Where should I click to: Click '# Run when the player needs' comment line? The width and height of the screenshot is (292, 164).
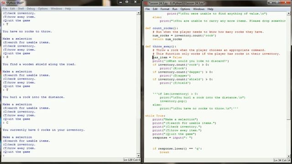point(208,32)
